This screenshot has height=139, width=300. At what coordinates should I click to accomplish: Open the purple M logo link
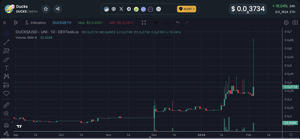(x=151, y=9)
